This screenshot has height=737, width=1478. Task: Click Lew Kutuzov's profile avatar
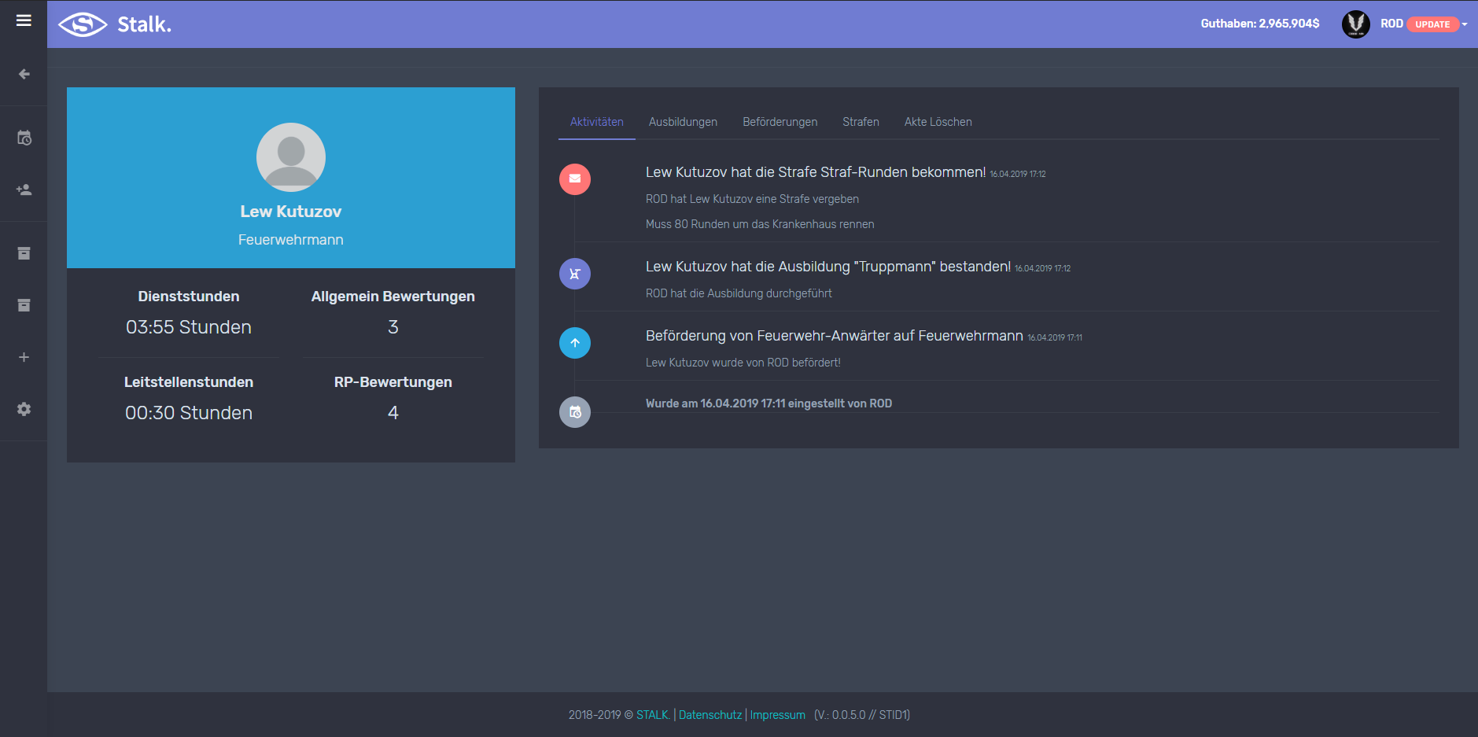(291, 157)
